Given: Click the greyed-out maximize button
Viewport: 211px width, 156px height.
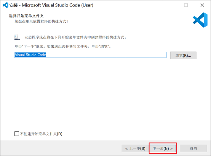Looking at the screenshot, I should (186, 5).
